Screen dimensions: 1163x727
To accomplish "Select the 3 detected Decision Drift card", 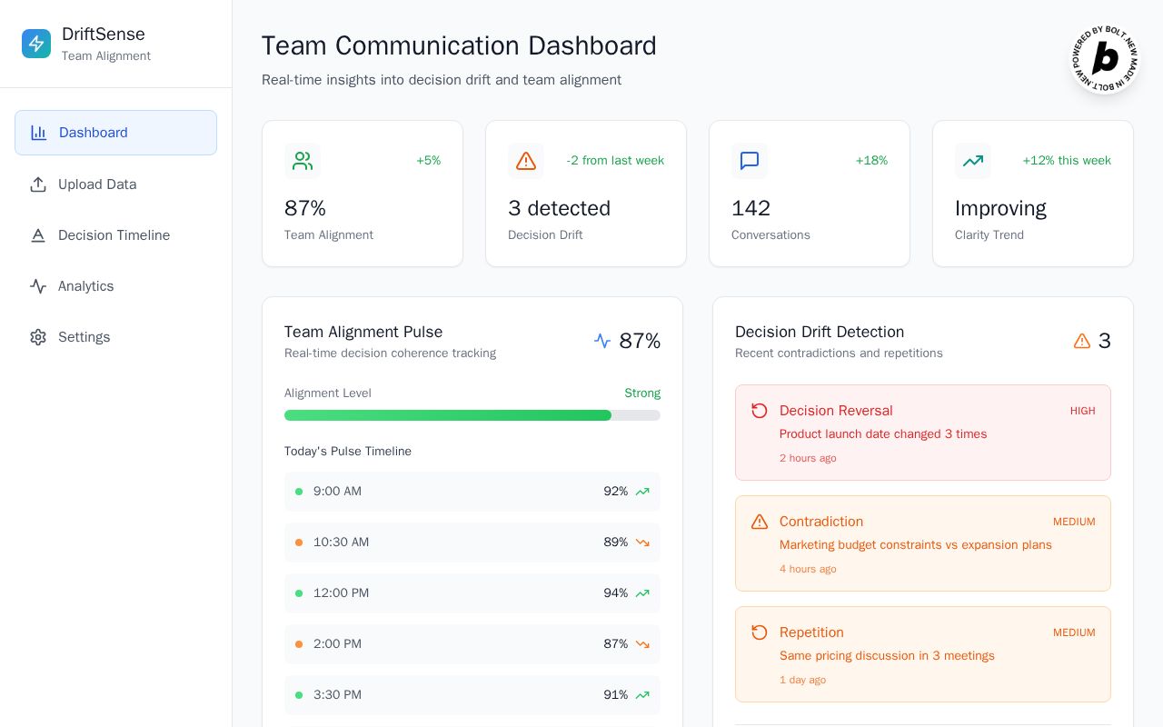I will tap(586, 194).
